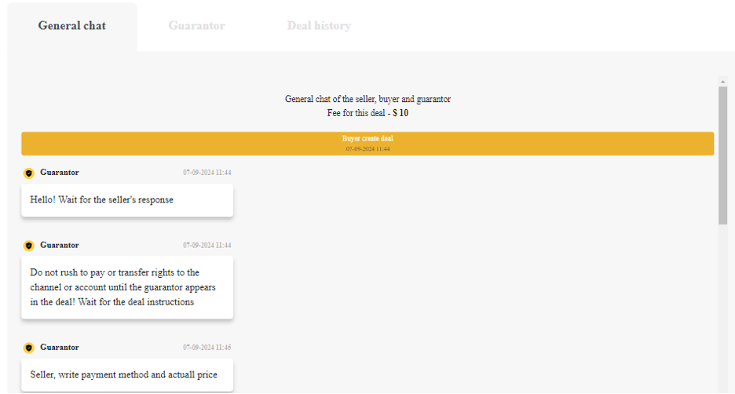
Task: Click the scrollbar up arrow
Action: [722, 81]
